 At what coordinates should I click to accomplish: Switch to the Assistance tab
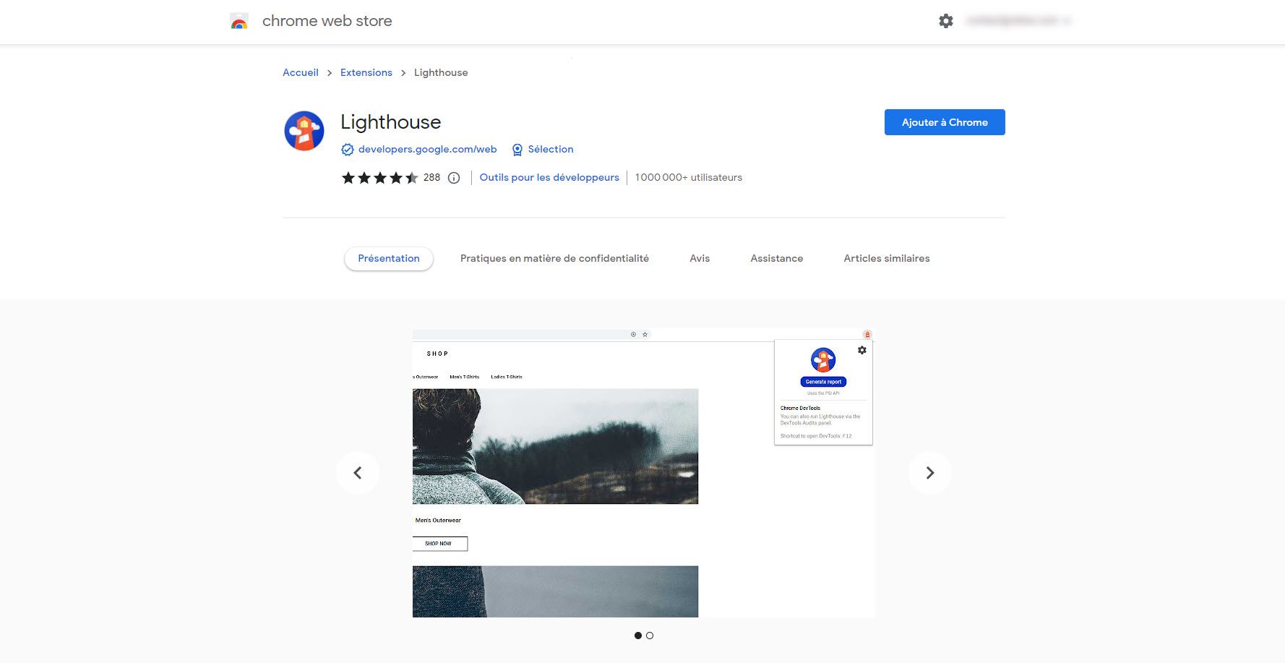(777, 258)
